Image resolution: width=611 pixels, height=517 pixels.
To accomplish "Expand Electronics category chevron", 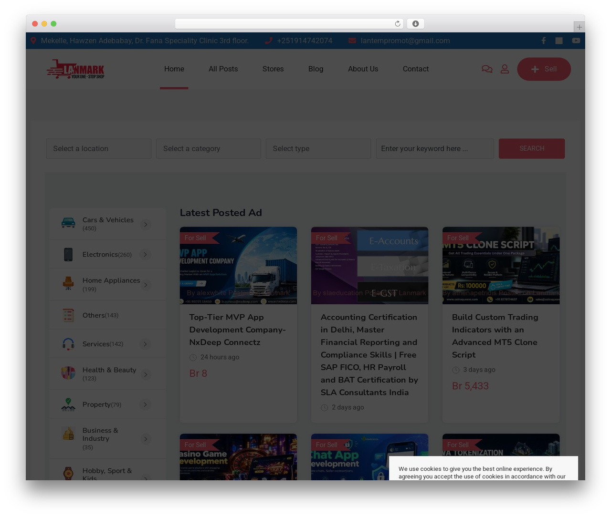I will point(146,255).
